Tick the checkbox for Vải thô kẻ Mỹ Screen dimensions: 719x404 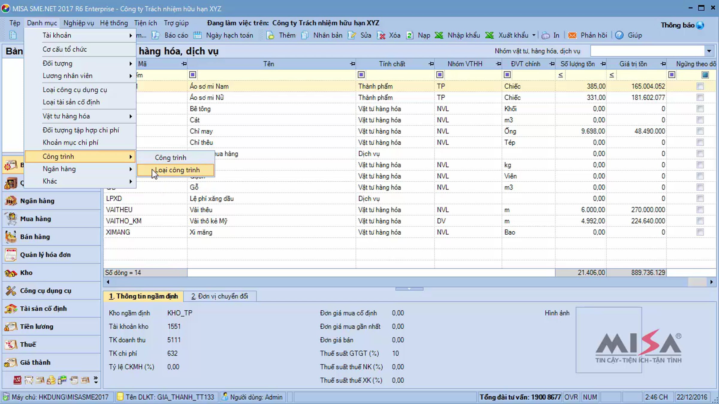pyautogui.click(x=700, y=221)
